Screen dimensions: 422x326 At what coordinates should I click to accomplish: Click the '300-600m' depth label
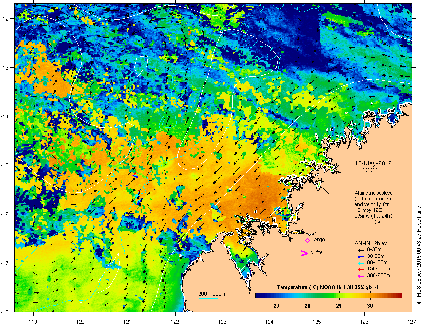pos(378,275)
